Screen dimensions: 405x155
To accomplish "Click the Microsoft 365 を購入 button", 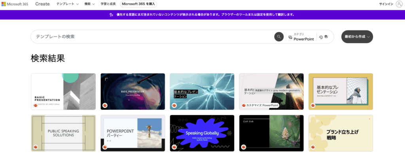I will pos(138,4).
